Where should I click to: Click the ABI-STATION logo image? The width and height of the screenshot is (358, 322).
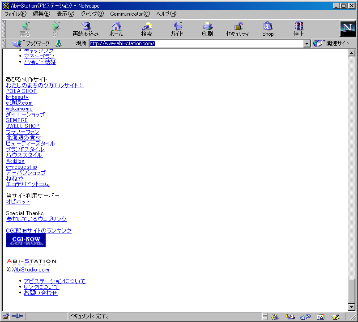[x=31, y=262]
